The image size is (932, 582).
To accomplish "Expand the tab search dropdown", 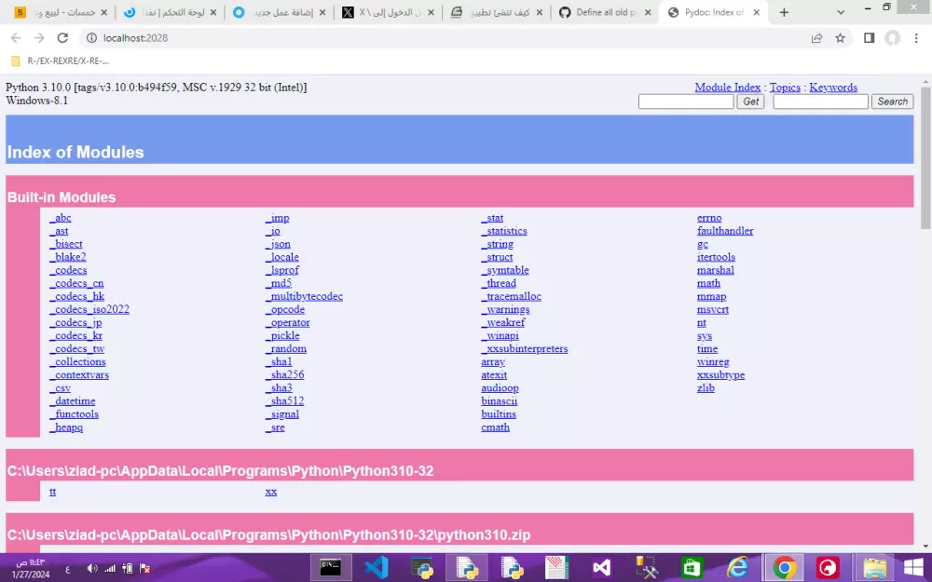I will 841,12.
